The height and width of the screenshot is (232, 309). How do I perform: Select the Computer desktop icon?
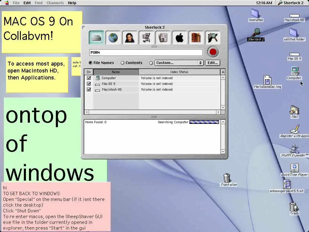(294, 73)
